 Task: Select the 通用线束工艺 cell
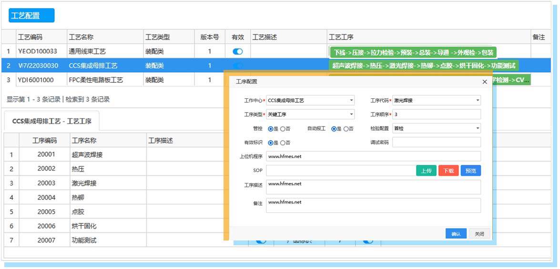105,52
